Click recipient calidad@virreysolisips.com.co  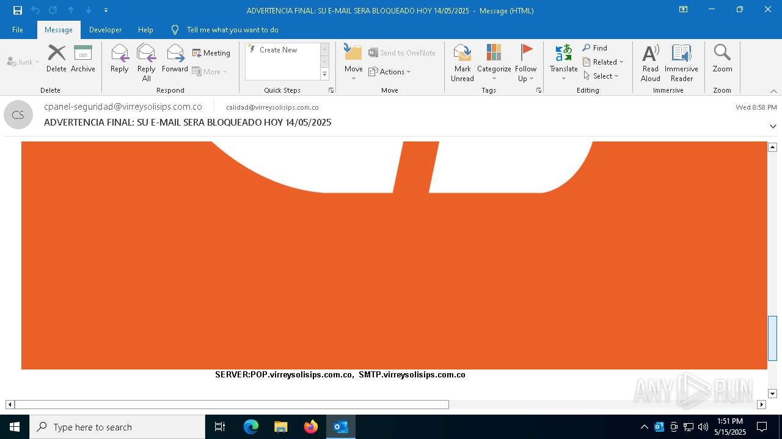272,107
